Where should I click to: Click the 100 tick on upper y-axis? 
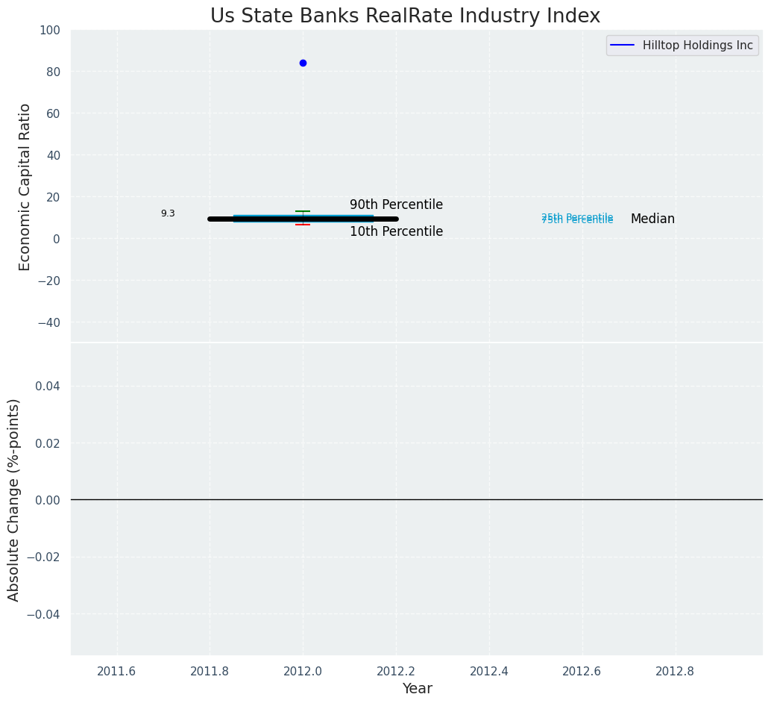point(50,30)
